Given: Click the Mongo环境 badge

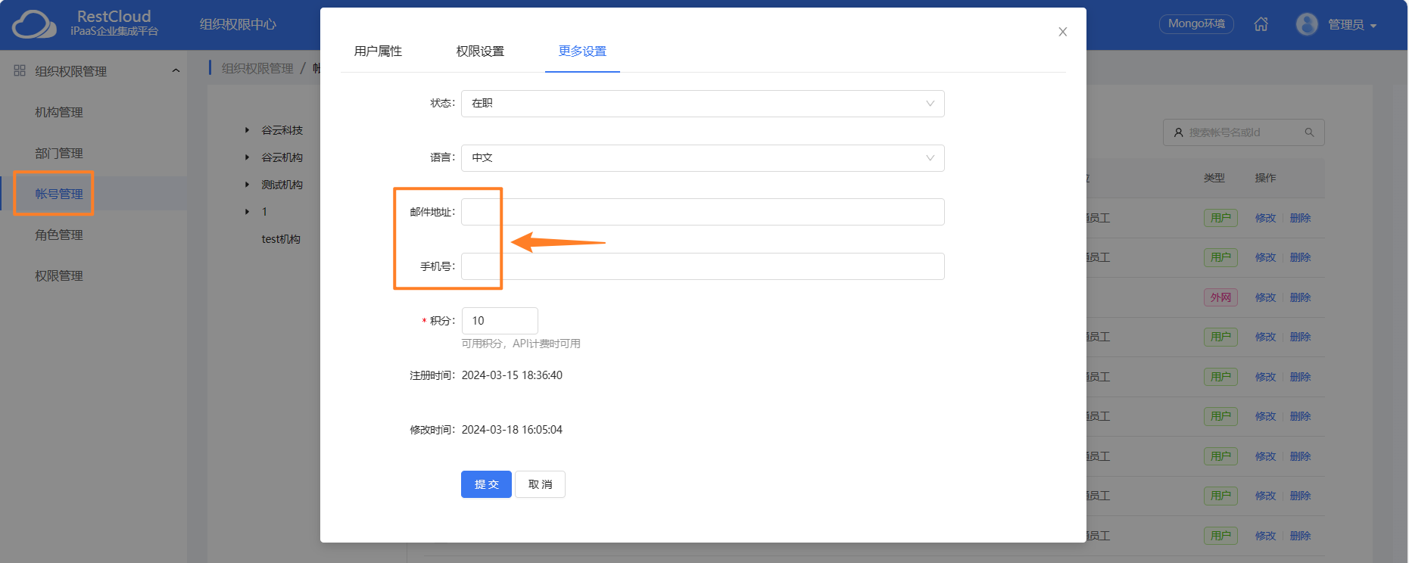Looking at the screenshot, I should tap(1196, 24).
